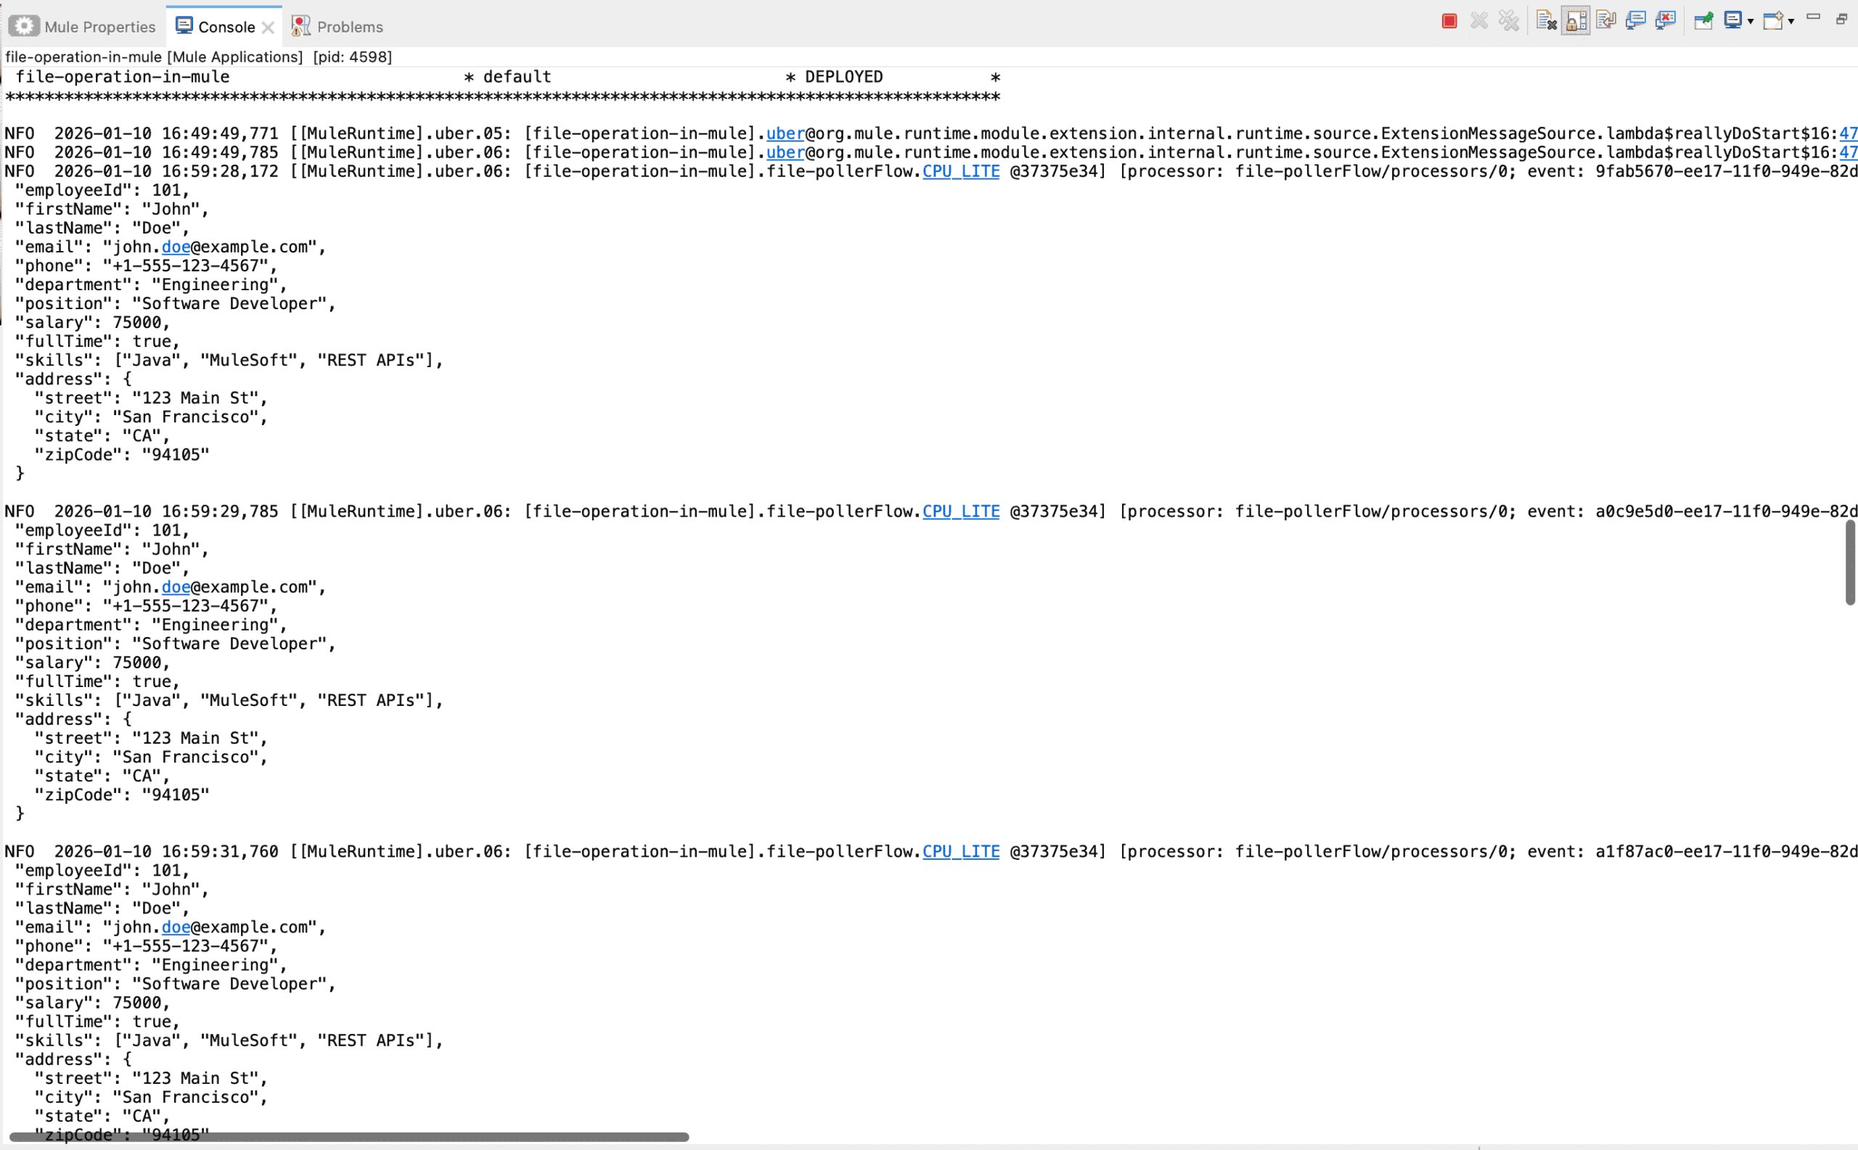Click the vertical scrollbar thumb on the right
The image size is (1858, 1150).
1849,563
